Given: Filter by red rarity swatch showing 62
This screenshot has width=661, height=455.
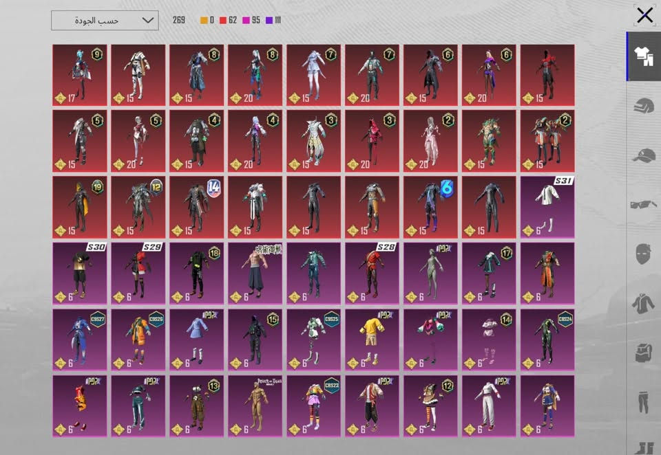Looking at the screenshot, I should coord(228,20).
